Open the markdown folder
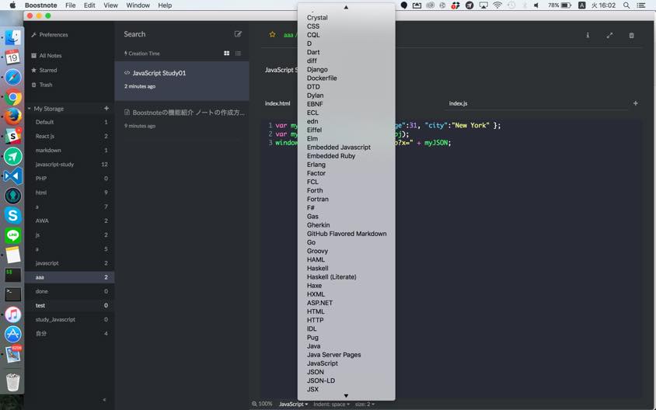Viewport: 656px width, 410px height. point(69,150)
